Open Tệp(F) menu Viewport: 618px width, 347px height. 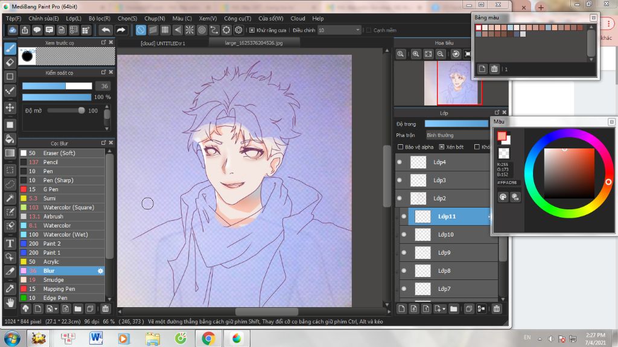[x=13, y=19]
